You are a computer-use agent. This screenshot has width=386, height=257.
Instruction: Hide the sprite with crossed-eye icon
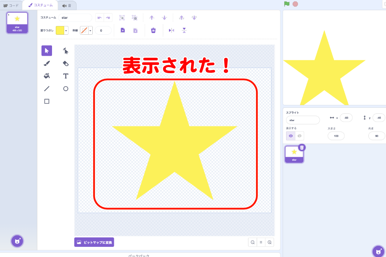[x=299, y=136]
